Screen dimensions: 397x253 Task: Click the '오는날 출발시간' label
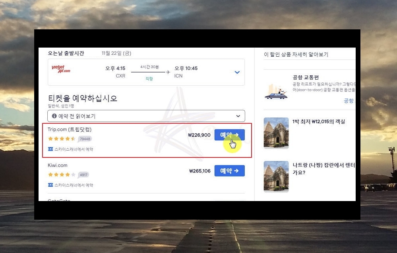point(66,53)
